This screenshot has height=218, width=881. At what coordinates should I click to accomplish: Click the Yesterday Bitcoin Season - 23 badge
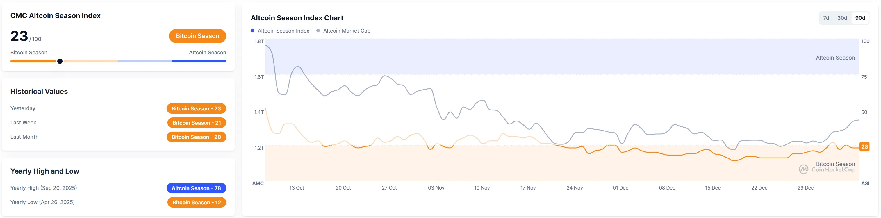(196, 109)
